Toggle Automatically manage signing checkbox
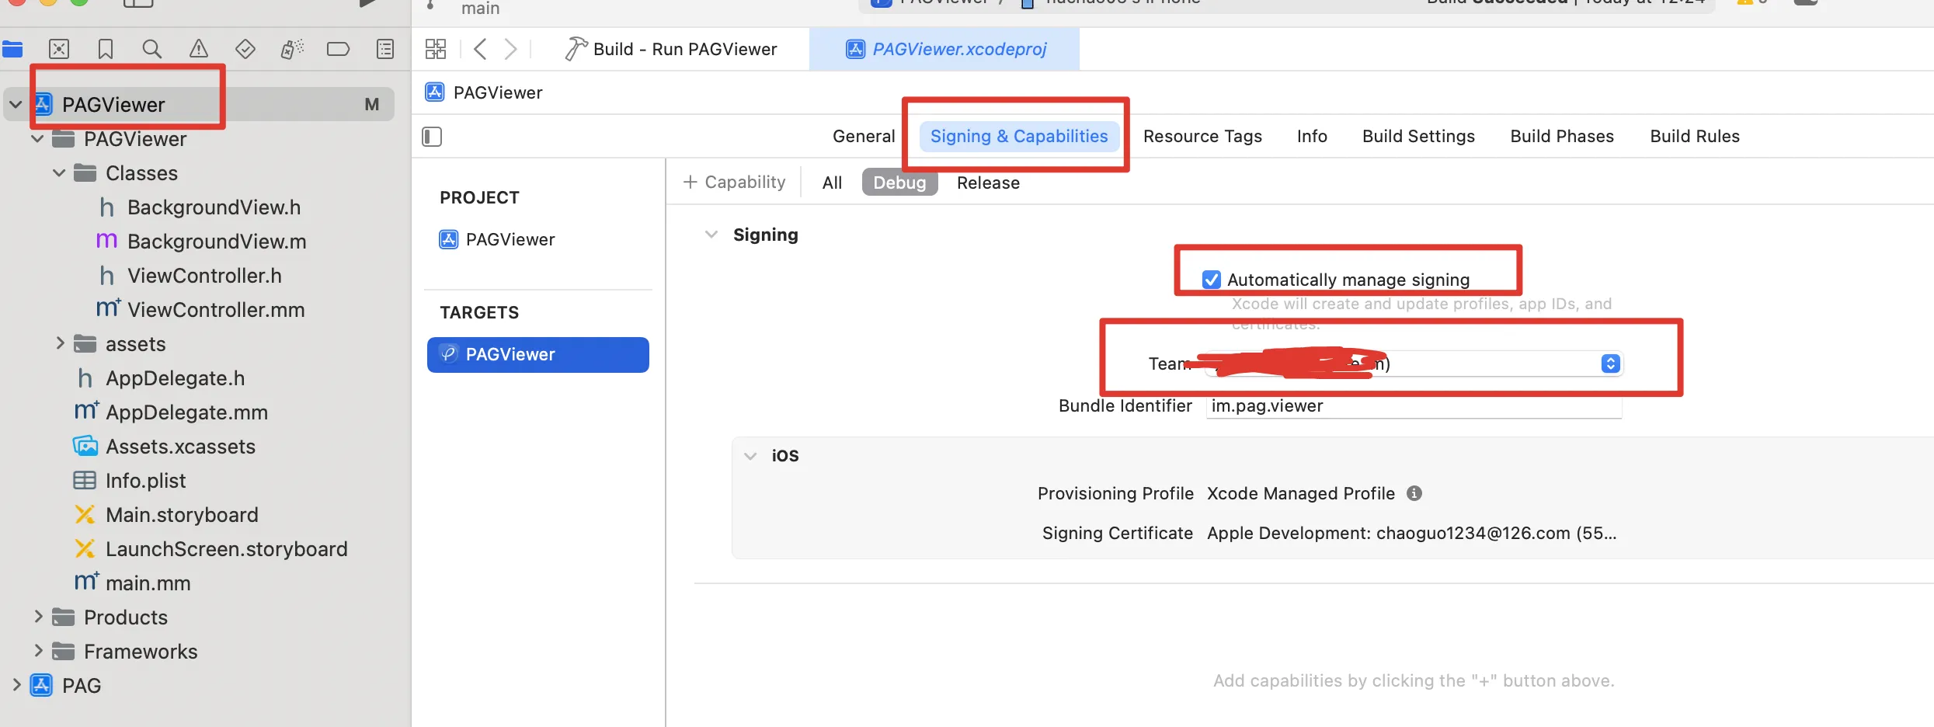The height and width of the screenshot is (727, 1934). click(x=1212, y=280)
